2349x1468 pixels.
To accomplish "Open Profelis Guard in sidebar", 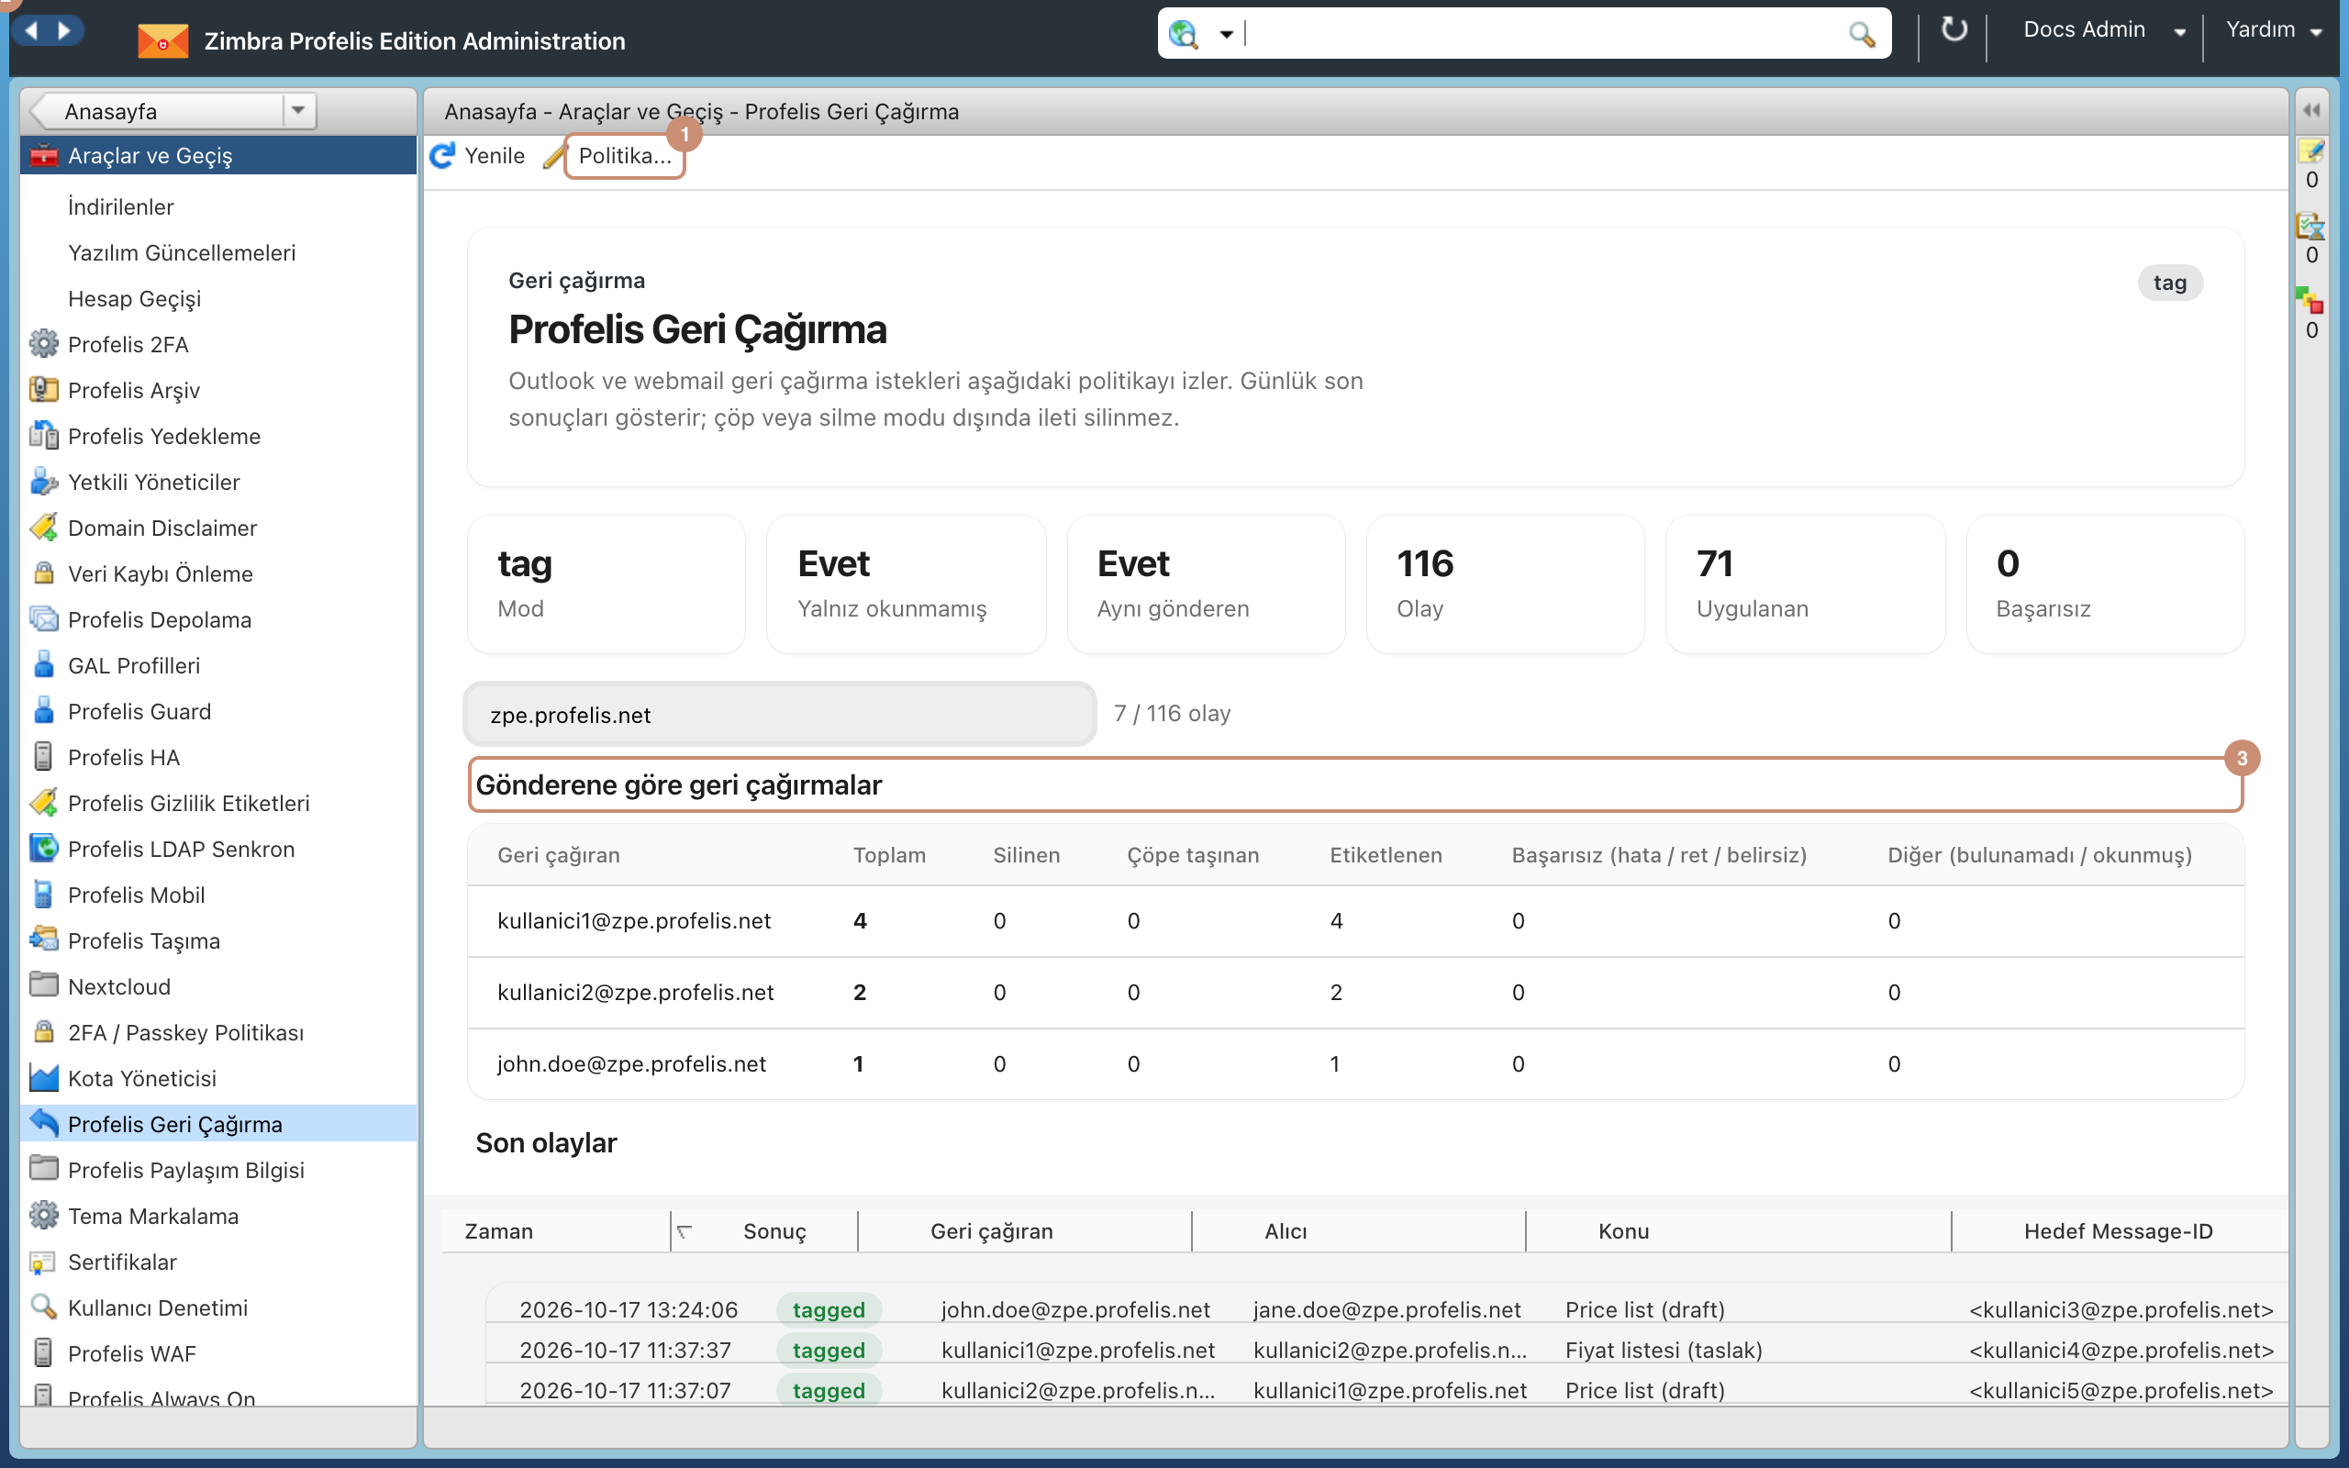I will [x=139, y=712].
